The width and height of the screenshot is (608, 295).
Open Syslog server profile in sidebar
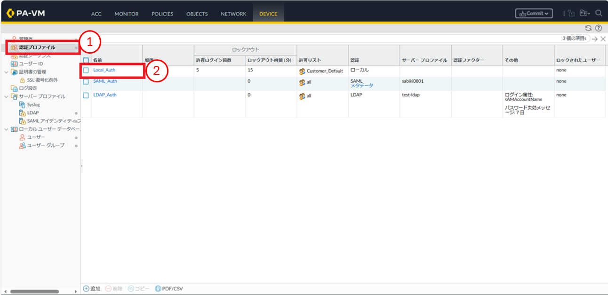33,104
